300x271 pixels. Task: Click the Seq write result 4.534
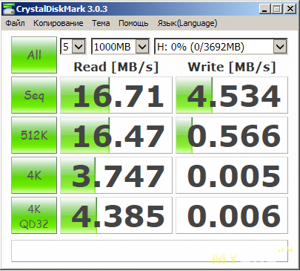click(232, 95)
